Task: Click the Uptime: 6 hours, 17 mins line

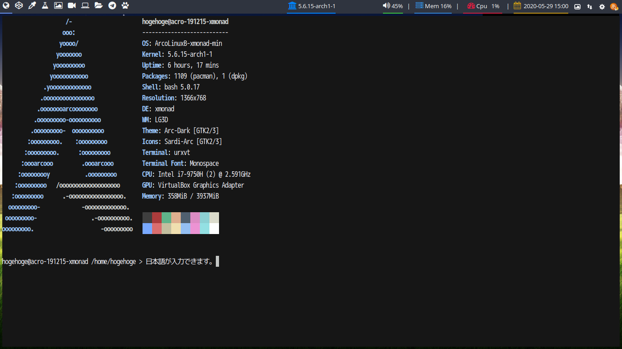Action: pyautogui.click(x=180, y=65)
